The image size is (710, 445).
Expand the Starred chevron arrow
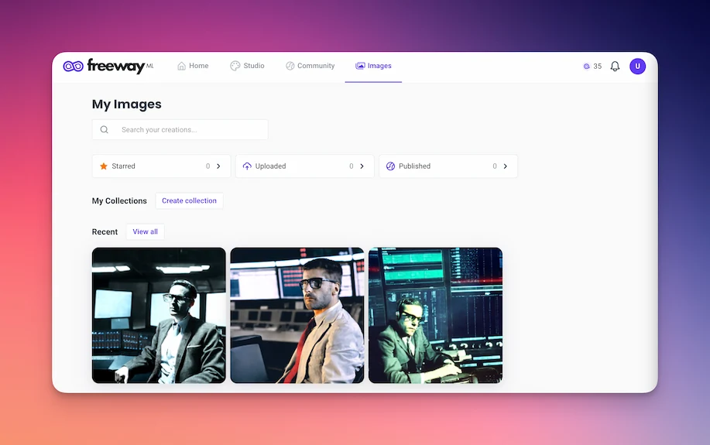click(218, 166)
